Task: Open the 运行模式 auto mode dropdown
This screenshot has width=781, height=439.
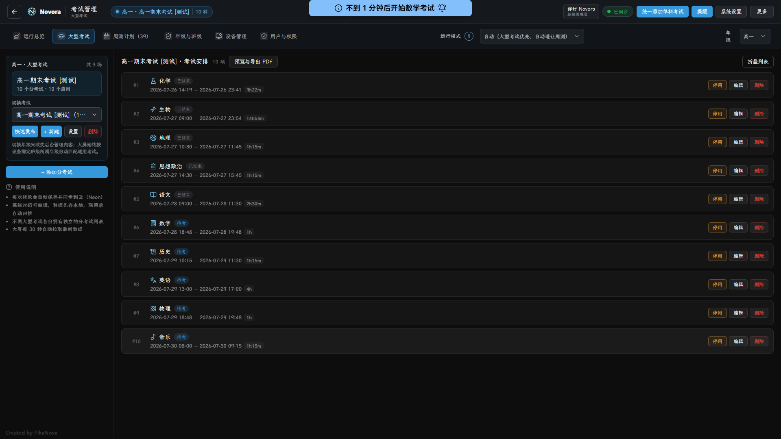Action: [532, 36]
